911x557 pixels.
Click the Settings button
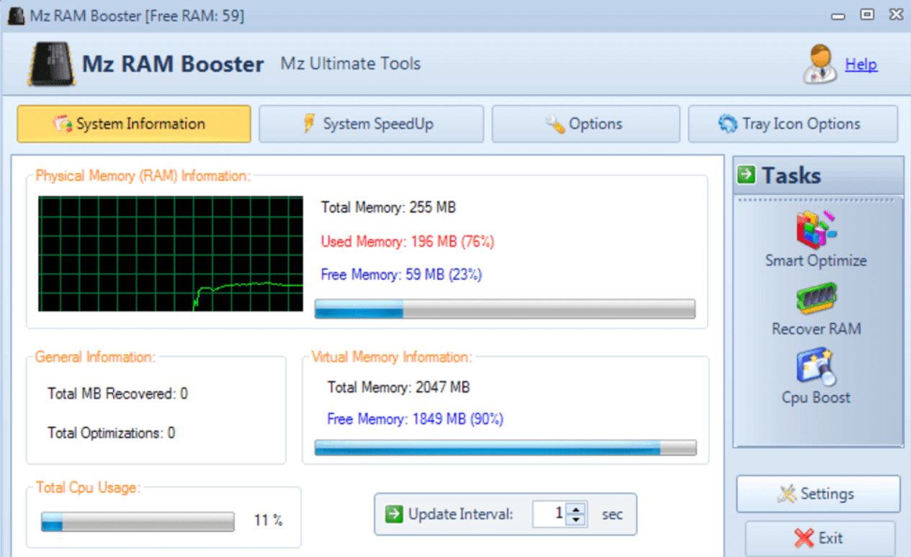818,494
